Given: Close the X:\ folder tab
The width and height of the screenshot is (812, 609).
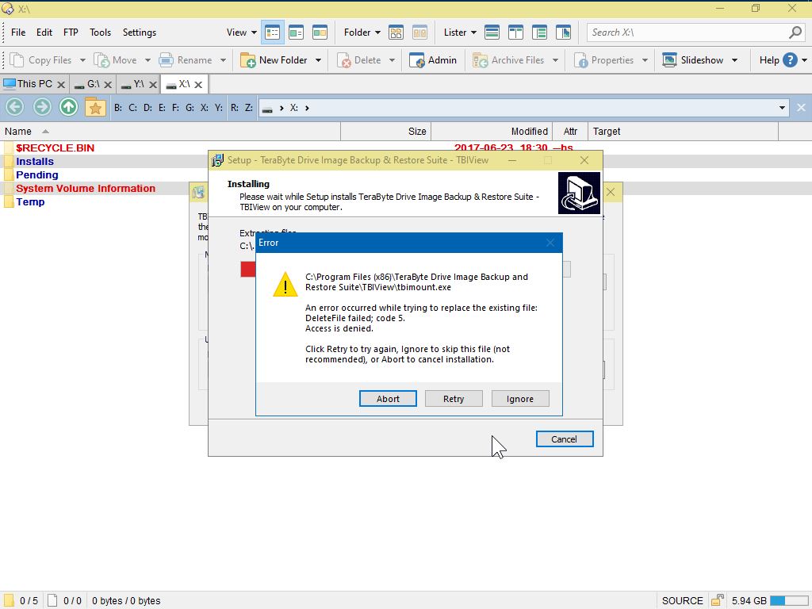Looking at the screenshot, I should tap(198, 84).
